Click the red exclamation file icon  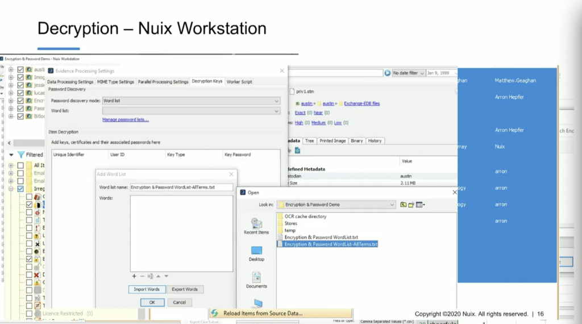pyautogui.click(x=37, y=228)
